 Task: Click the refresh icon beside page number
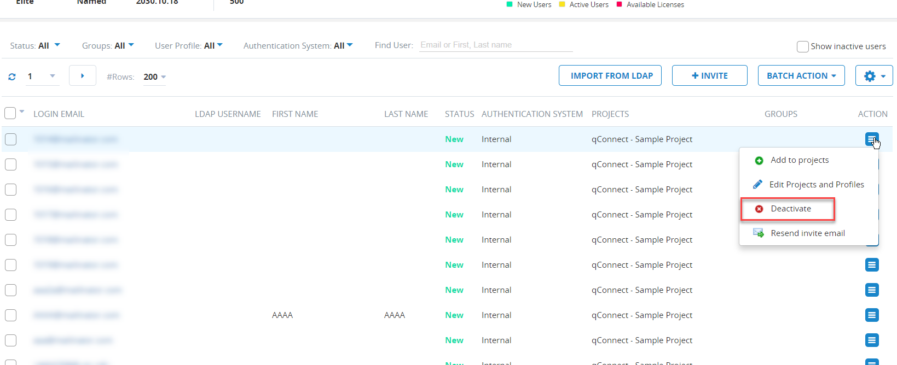coord(12,76)
